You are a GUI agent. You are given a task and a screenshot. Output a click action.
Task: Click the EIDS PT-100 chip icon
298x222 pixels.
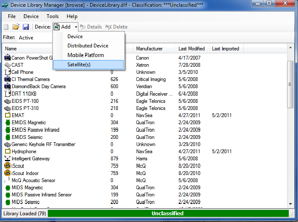(8, 101)
